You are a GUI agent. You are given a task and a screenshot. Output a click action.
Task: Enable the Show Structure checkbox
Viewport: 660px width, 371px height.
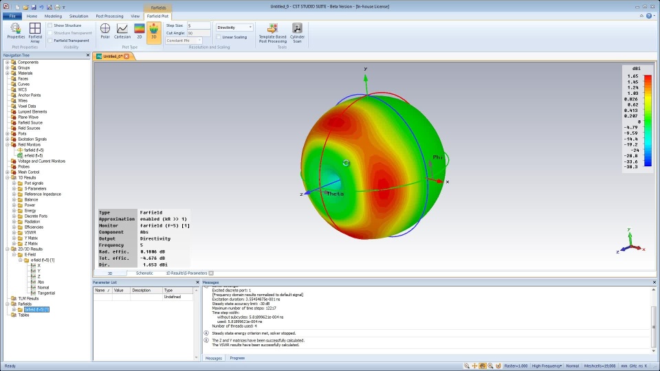(x=50, y=25)
